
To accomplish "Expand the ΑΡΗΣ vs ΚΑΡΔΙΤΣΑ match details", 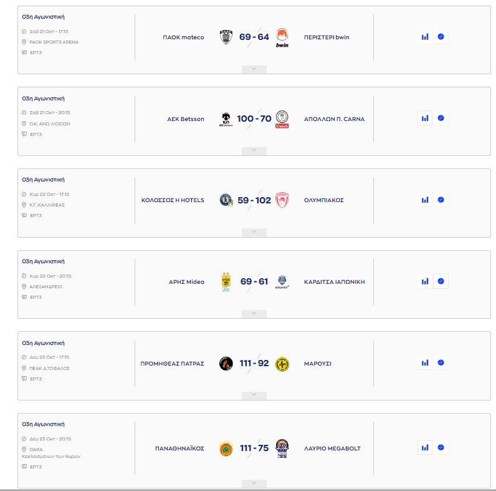I will click(x=254, y=314).
